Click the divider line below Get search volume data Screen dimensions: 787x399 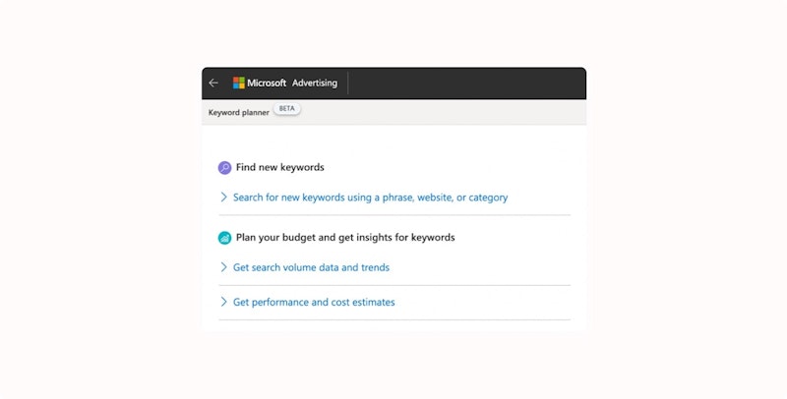click(393, 285)
